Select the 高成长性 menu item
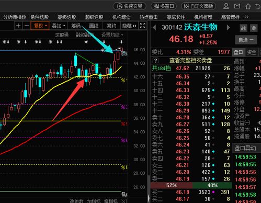 click(x=176, y=17)
